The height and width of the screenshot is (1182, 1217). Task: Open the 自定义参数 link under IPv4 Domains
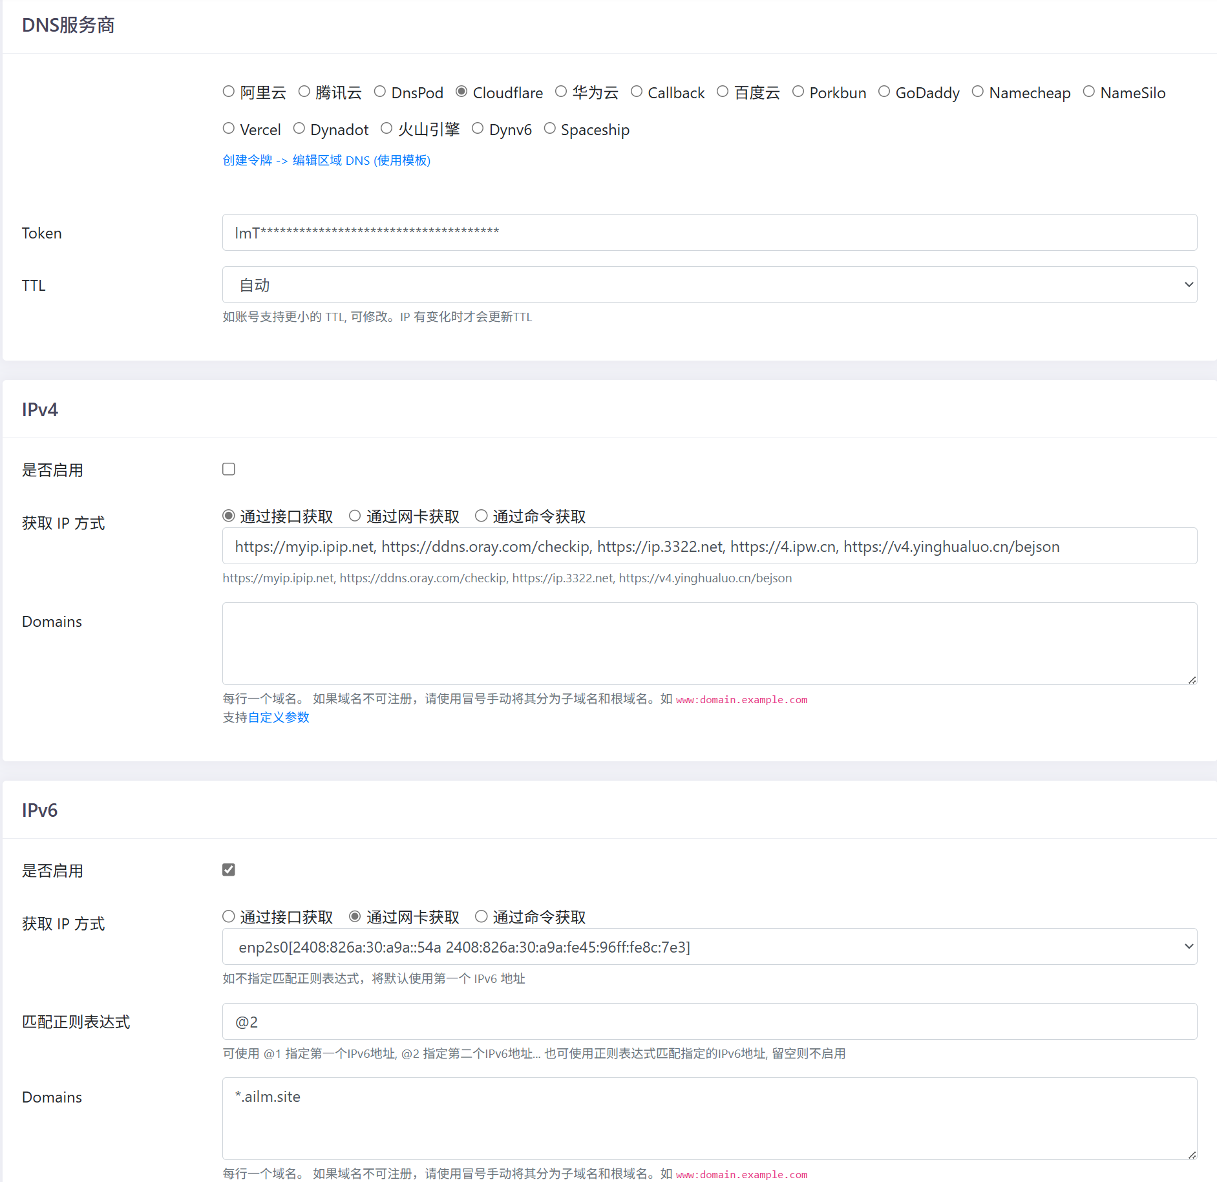point(279,717)
